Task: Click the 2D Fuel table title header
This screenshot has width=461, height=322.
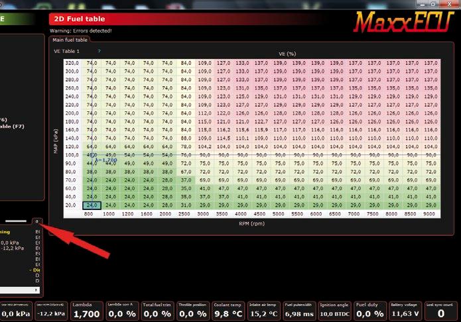Action: coord(80,19)
